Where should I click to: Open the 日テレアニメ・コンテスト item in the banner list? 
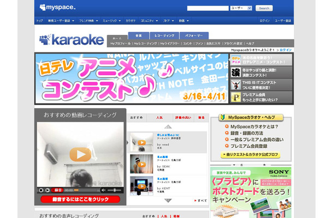261,60
